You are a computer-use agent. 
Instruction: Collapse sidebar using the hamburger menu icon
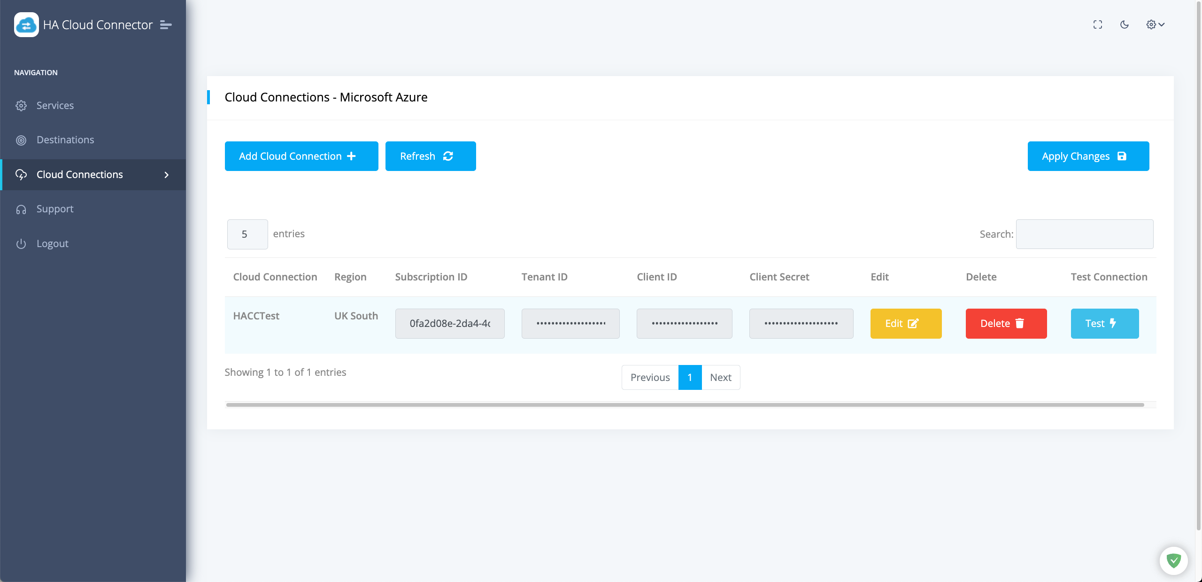[166, 24]
